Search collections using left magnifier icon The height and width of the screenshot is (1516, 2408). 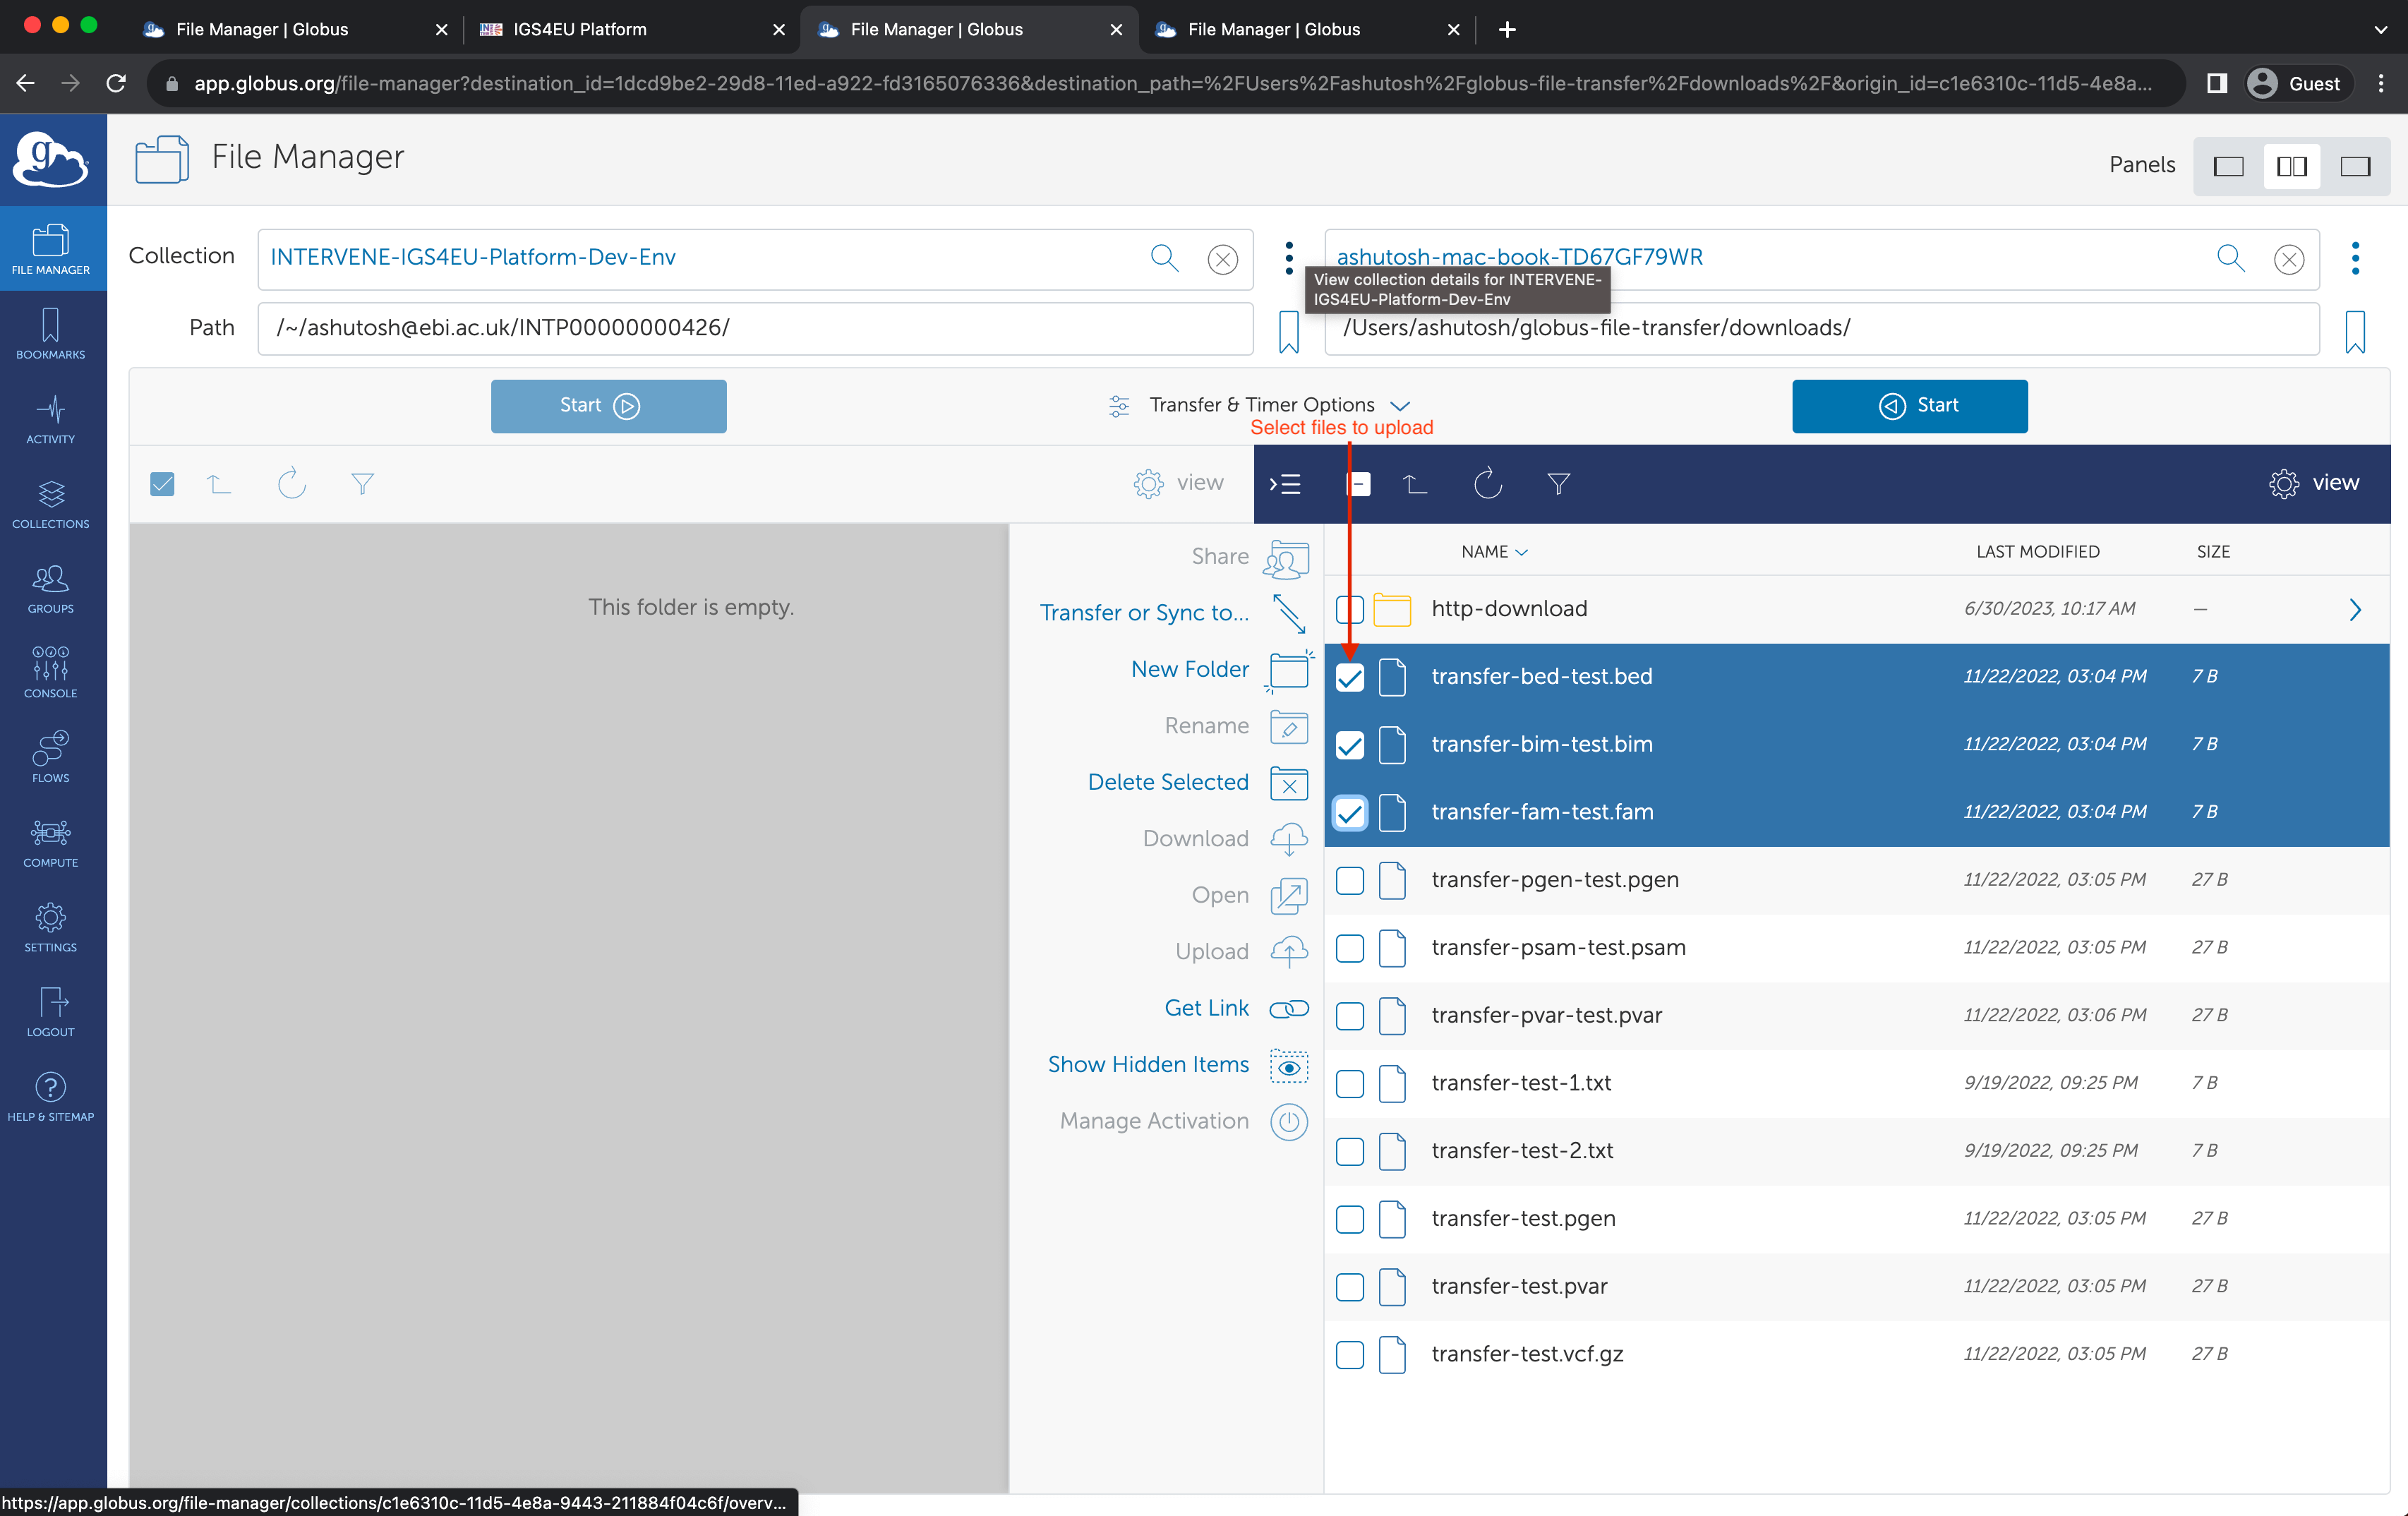[1164, 258]
